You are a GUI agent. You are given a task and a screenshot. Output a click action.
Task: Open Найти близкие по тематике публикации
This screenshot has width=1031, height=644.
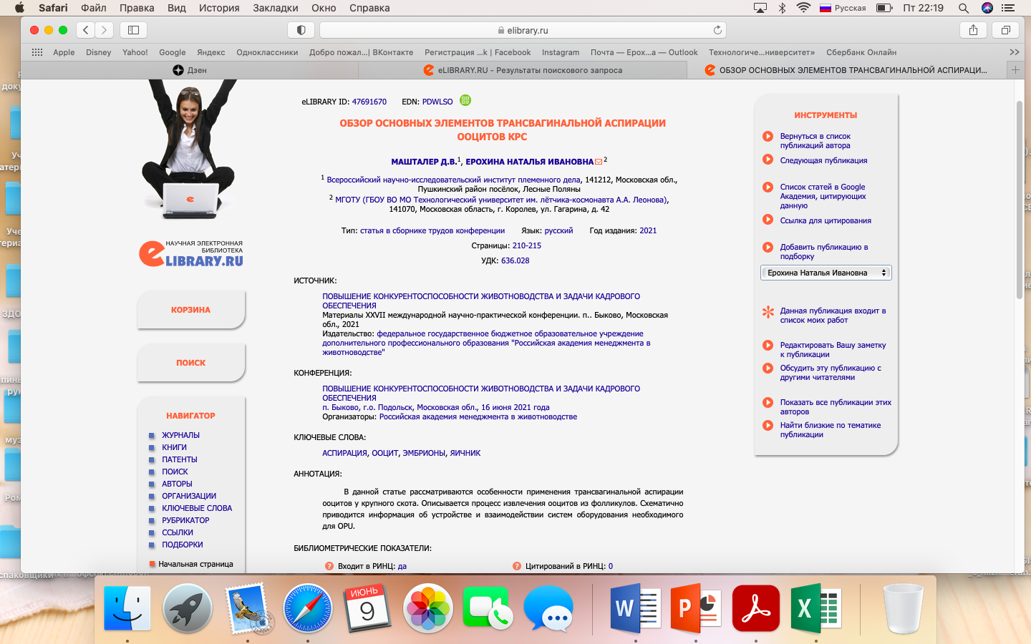[x=830, y=429]
